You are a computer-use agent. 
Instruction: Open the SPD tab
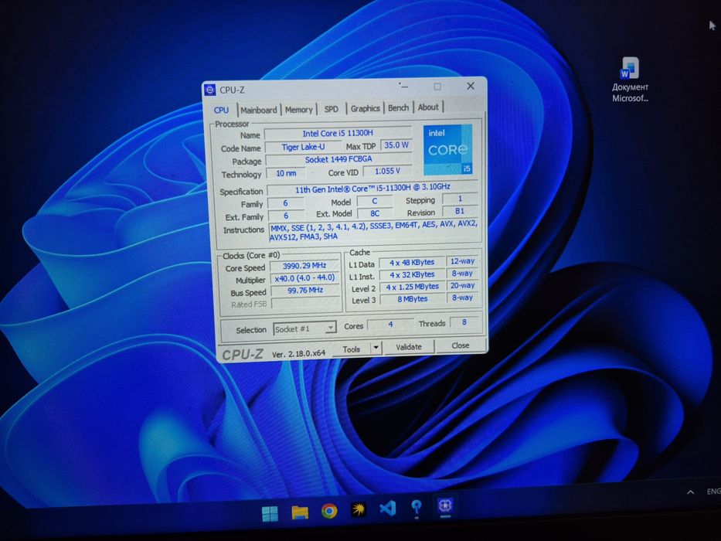pyautogui.click(x=331, y=109)
